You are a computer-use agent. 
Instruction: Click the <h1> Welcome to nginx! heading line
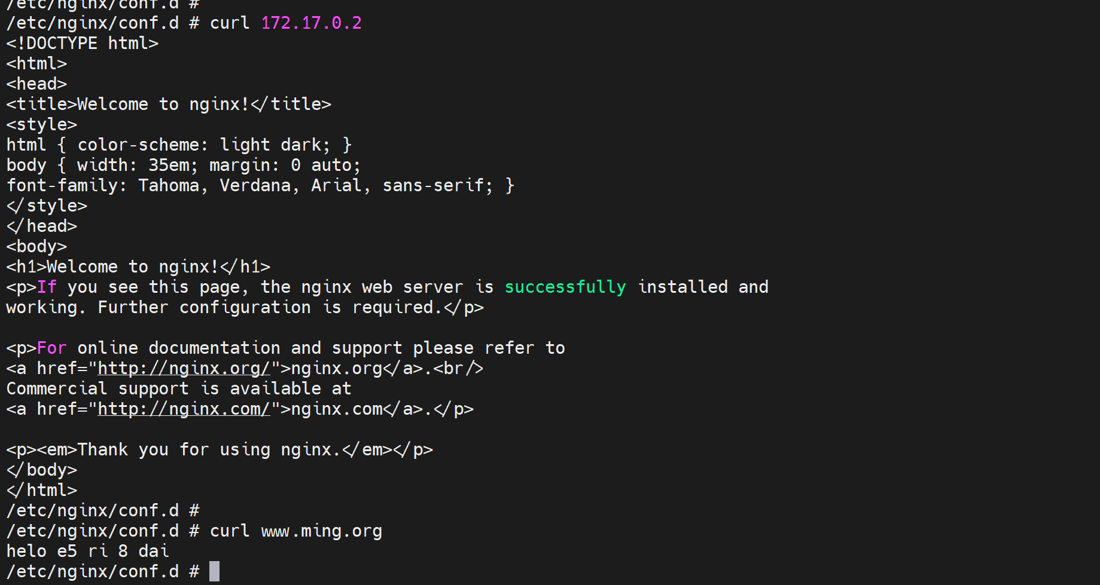138,267
